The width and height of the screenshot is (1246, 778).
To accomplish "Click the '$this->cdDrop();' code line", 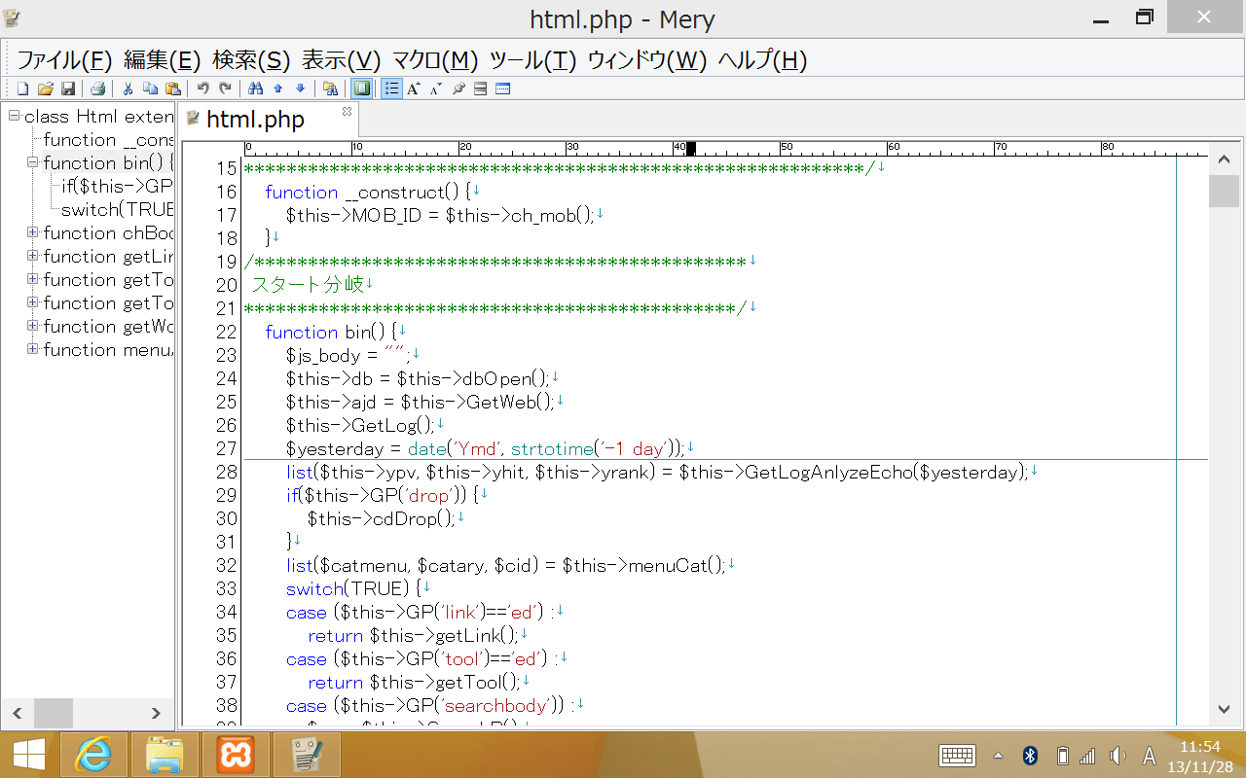I will click(x=381, y=518).
